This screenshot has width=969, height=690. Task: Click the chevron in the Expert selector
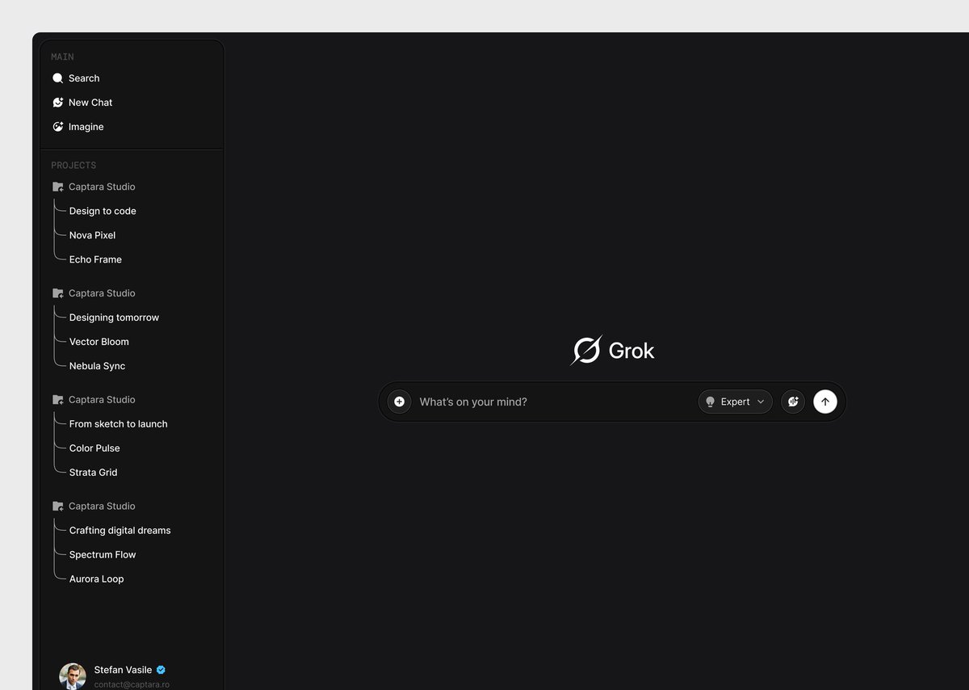coord(761,402)
